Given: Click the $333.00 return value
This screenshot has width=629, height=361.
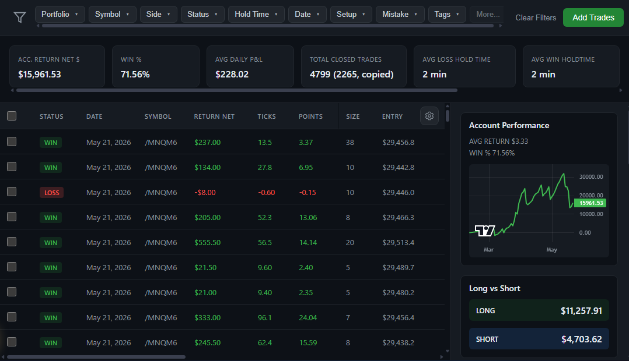Looking at the screenshot, I should pos(207,318).
